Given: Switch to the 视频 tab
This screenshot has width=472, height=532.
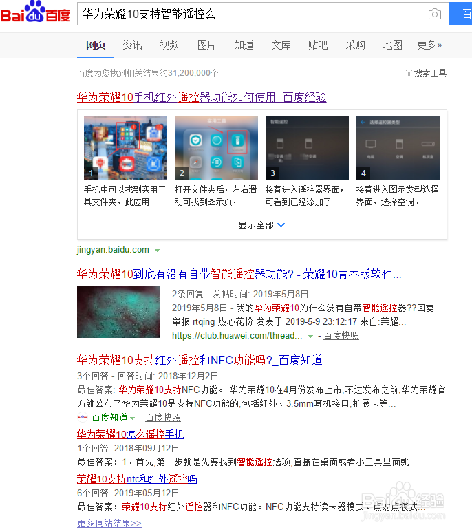Looking at the screenshot, I should pyautogui.click(x=169, y=45).
